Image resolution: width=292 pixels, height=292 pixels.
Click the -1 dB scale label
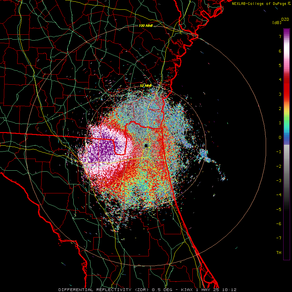tap(279, 152)
